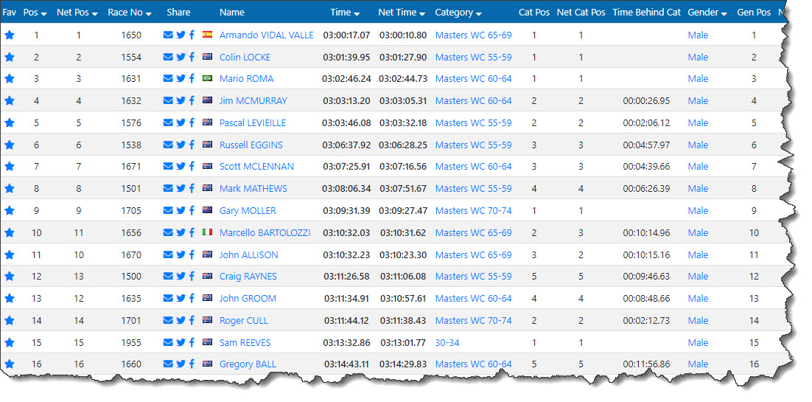Tweet John GROOM's result
This screenshot has width=812, height=402.
pyautogui.click(x=181, y=298)
